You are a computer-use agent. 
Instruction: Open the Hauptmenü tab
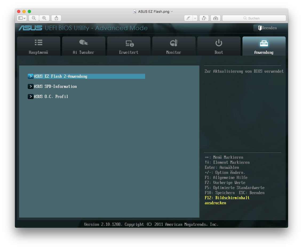38,46
